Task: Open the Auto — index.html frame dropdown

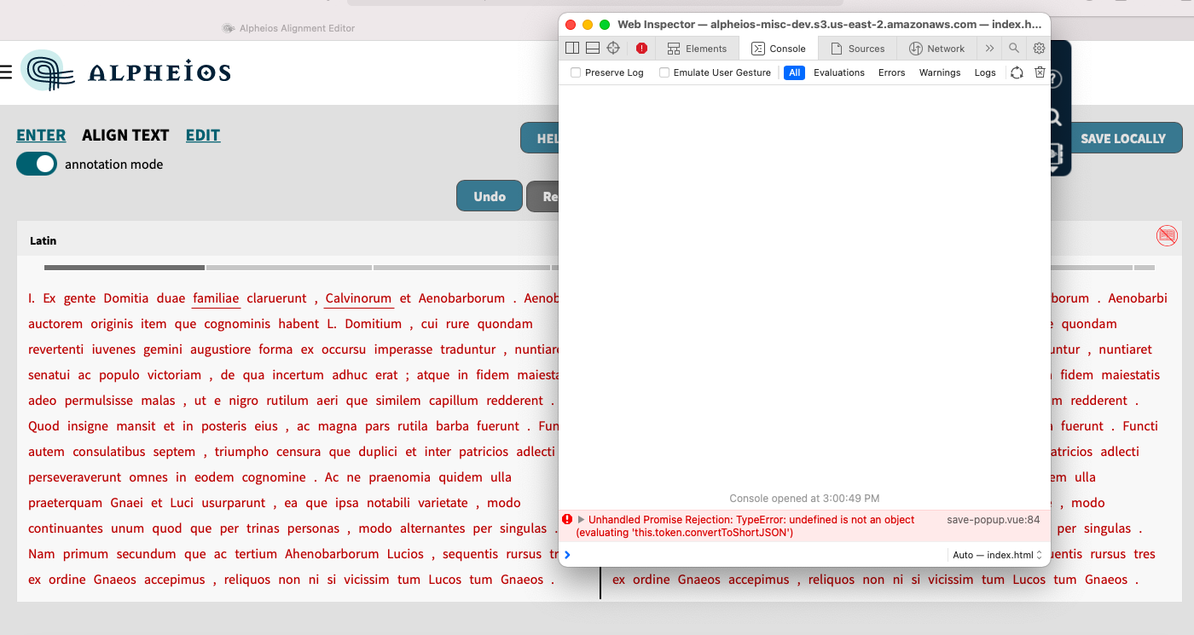Action: pyautogui.click(x=995, y=554)
